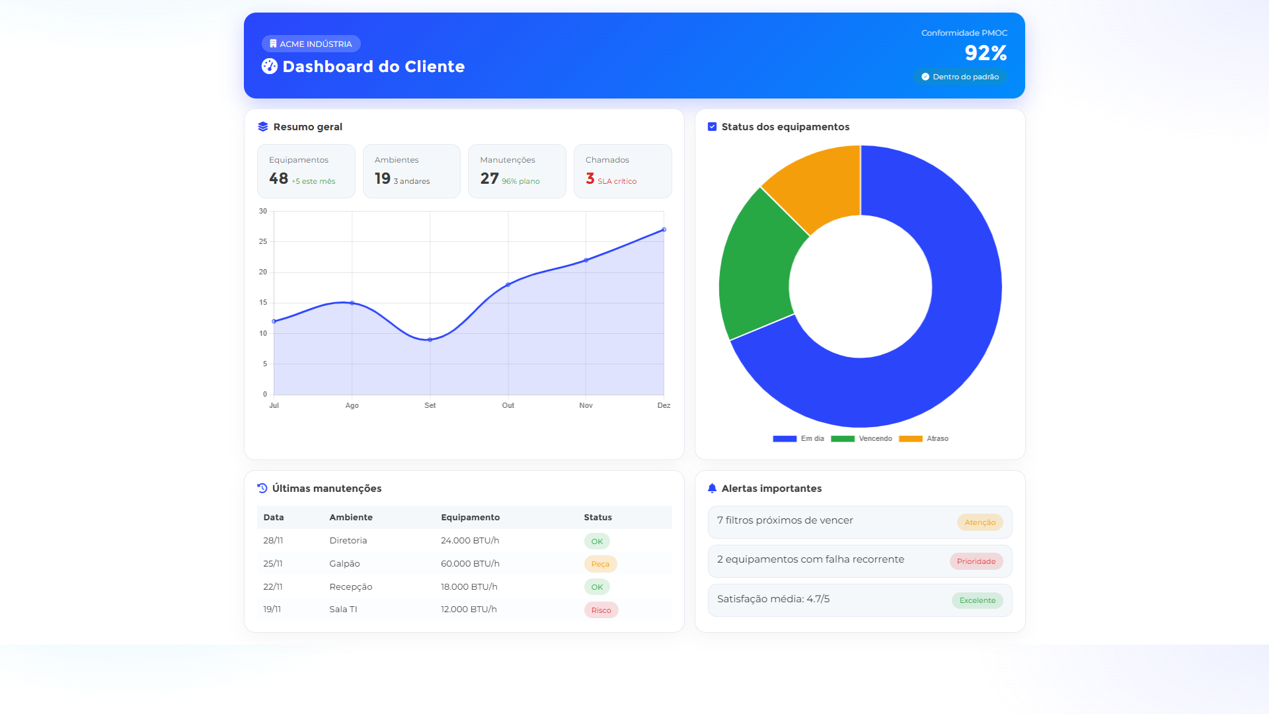Toggle Vencendo series via green legend swatch
This screenshot has height=714, width=1269.
tap(843, 439)
